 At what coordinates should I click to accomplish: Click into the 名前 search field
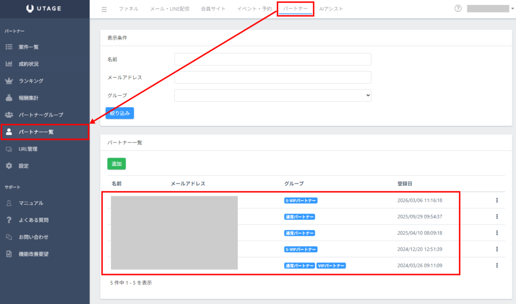[273, 59]
